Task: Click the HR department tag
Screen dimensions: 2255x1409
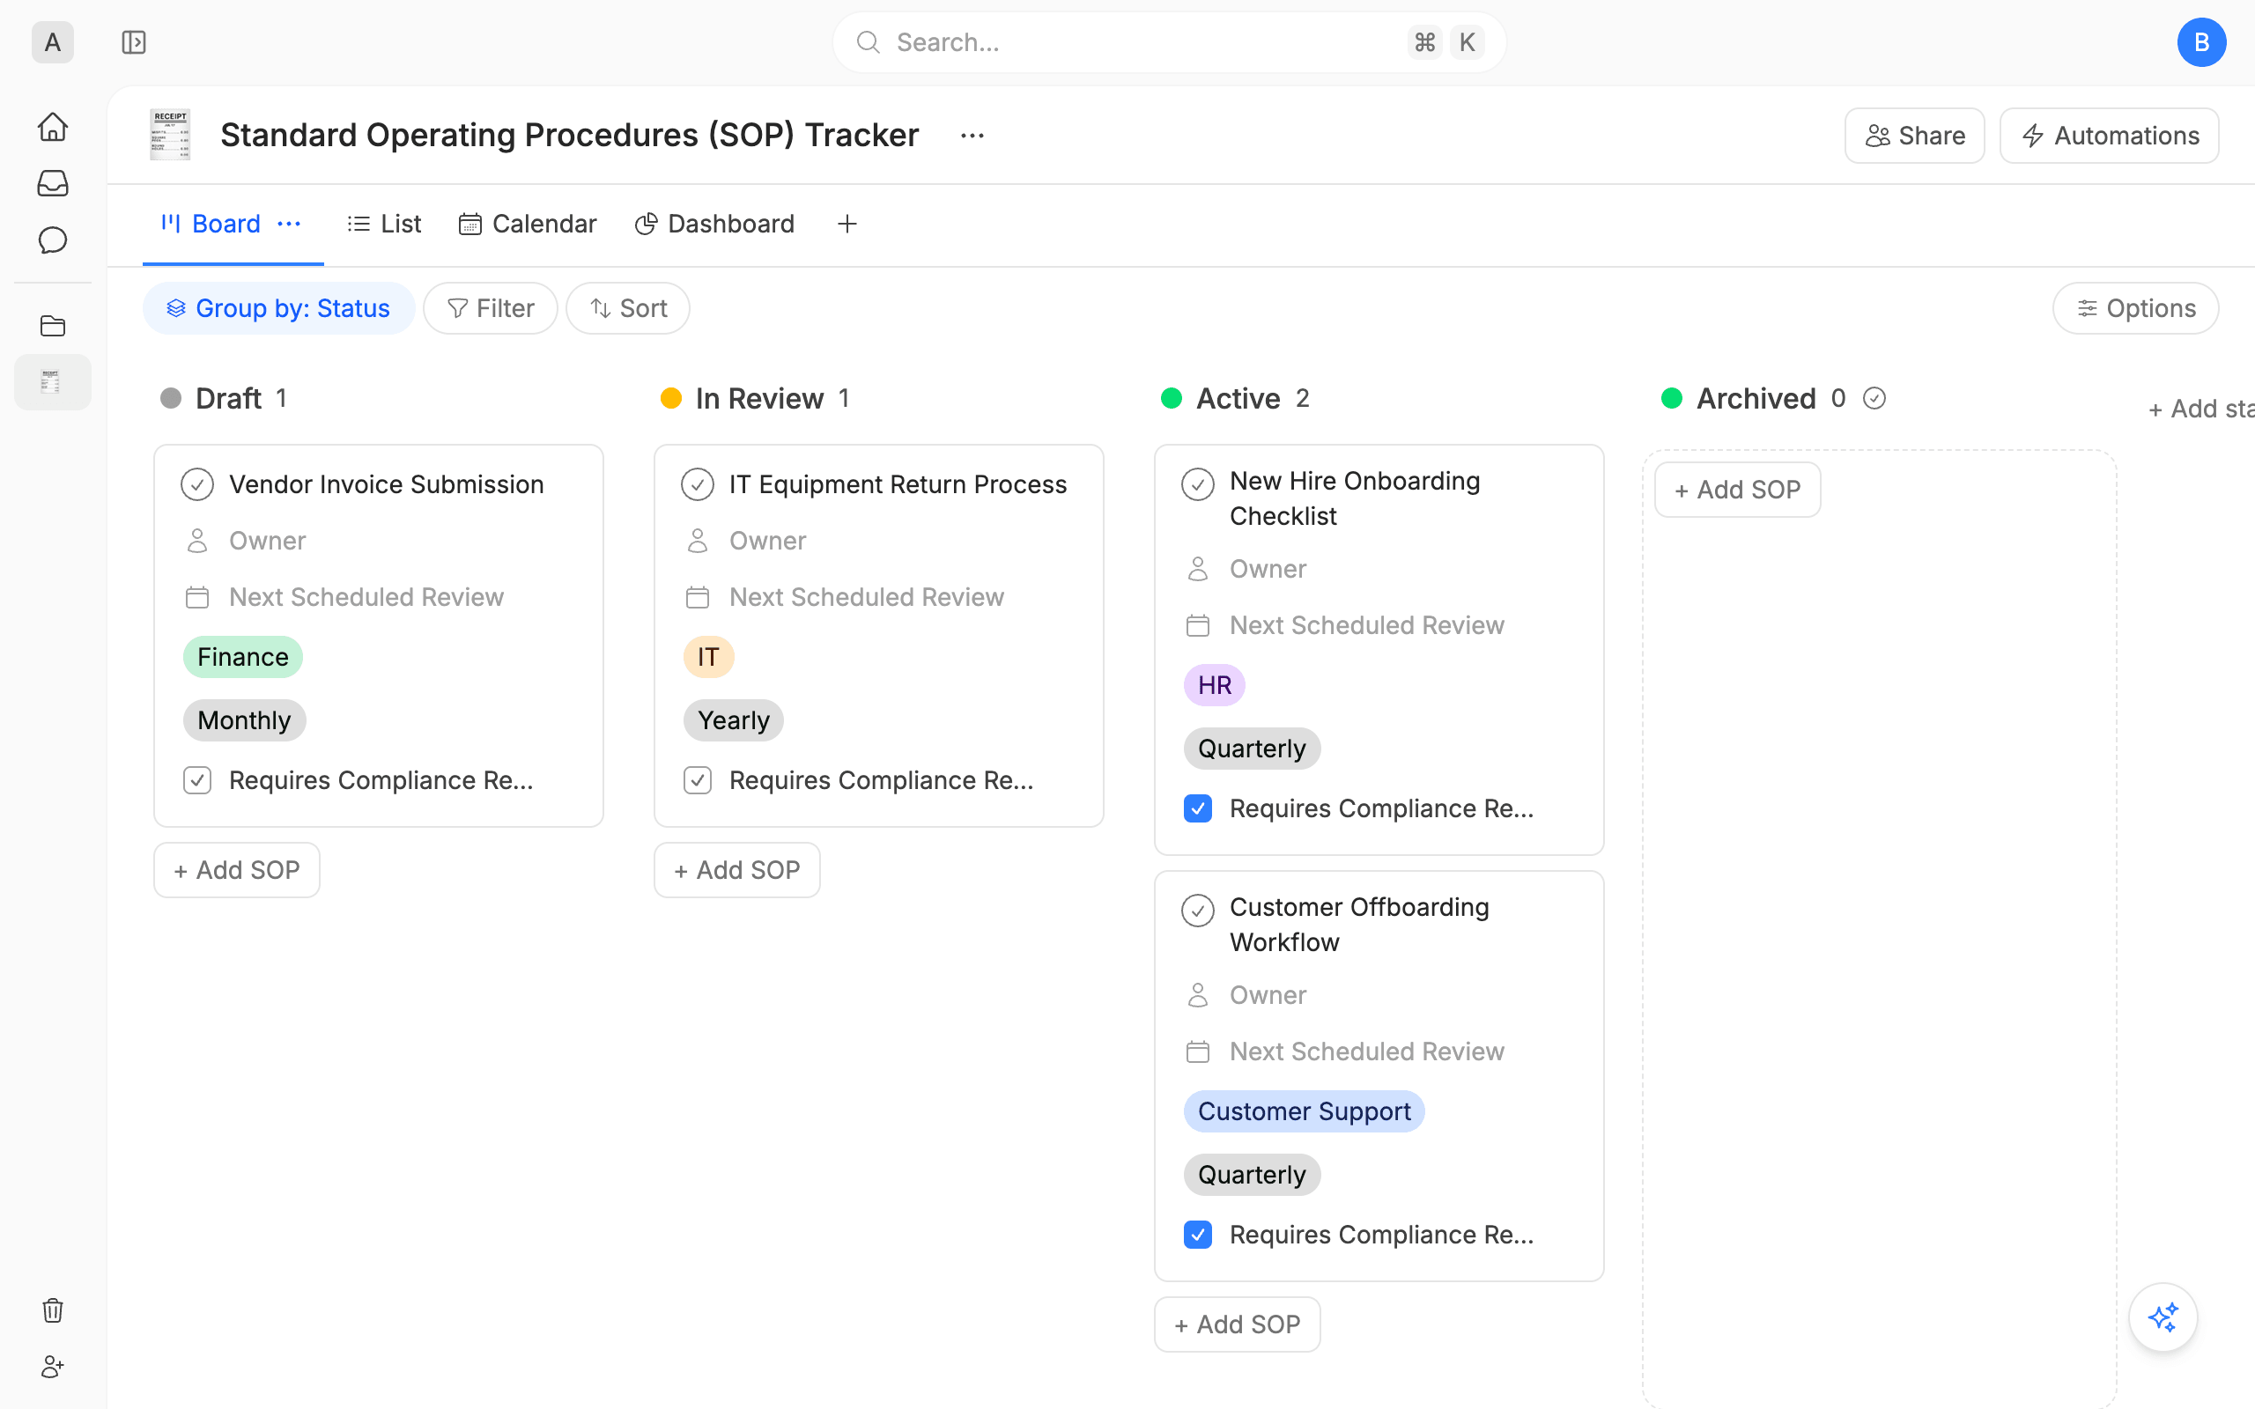Action: [1214, 685]
